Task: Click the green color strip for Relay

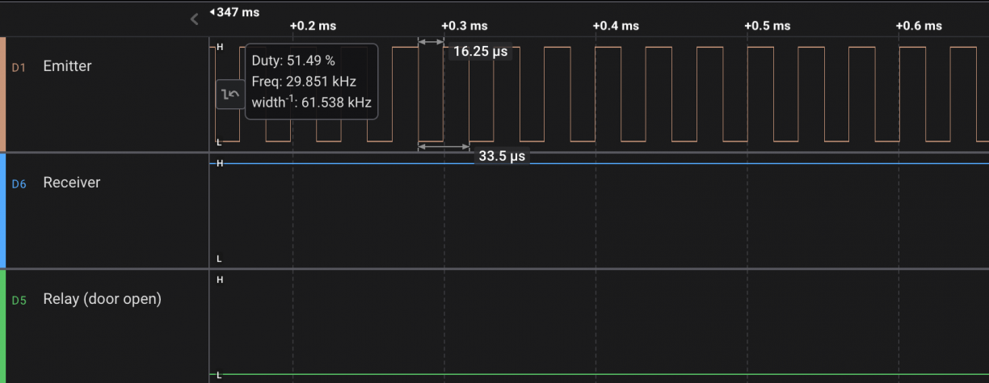Action: pos(3,326)
